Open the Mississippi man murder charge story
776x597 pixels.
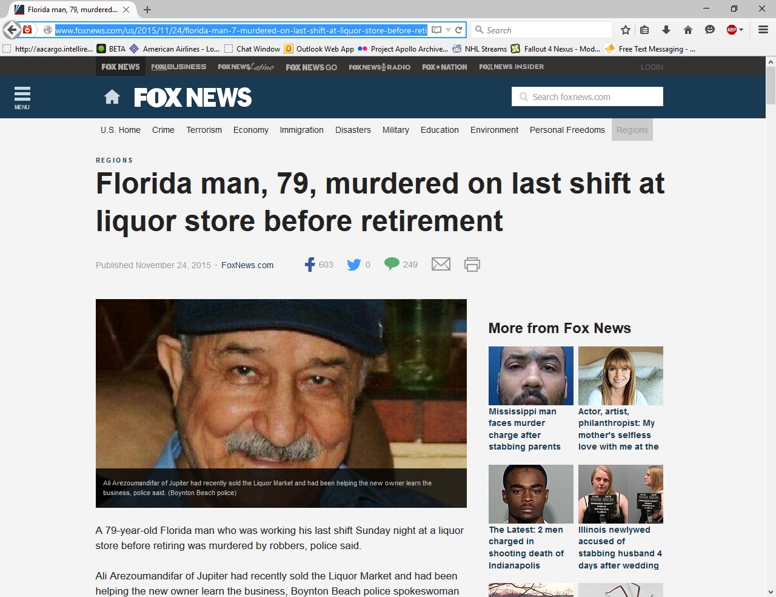[524, 429]
